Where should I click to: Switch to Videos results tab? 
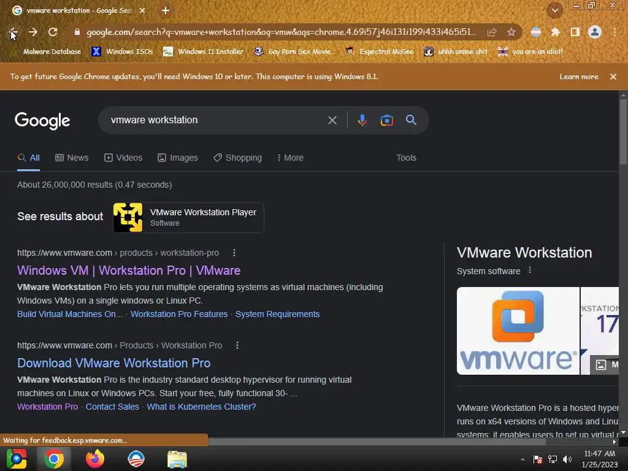[123, 158]
